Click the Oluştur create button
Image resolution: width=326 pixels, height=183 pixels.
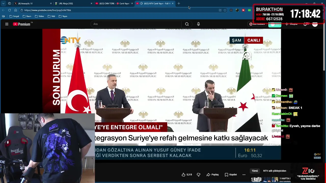(x=291, y=24)
